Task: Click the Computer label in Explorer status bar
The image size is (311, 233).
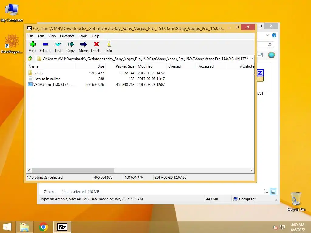Action: pyautogui.click(x=247, y=199)
